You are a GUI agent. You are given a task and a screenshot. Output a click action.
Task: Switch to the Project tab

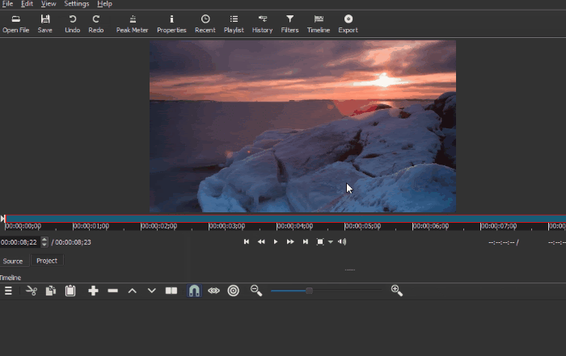(47, 261)
